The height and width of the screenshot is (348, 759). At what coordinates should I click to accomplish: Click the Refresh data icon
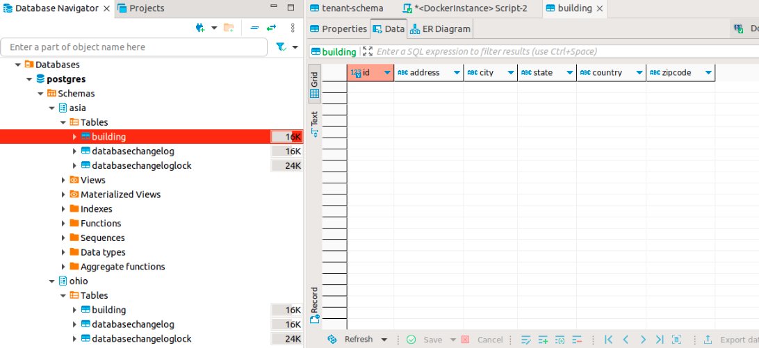[x=332, y=339]
